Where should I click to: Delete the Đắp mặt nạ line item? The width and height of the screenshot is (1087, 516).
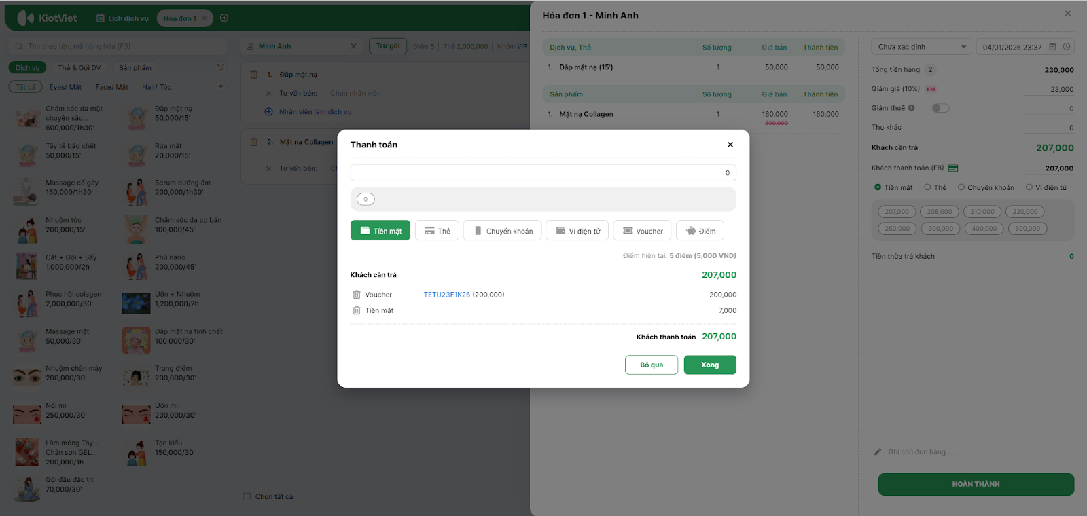coord(253,75)
